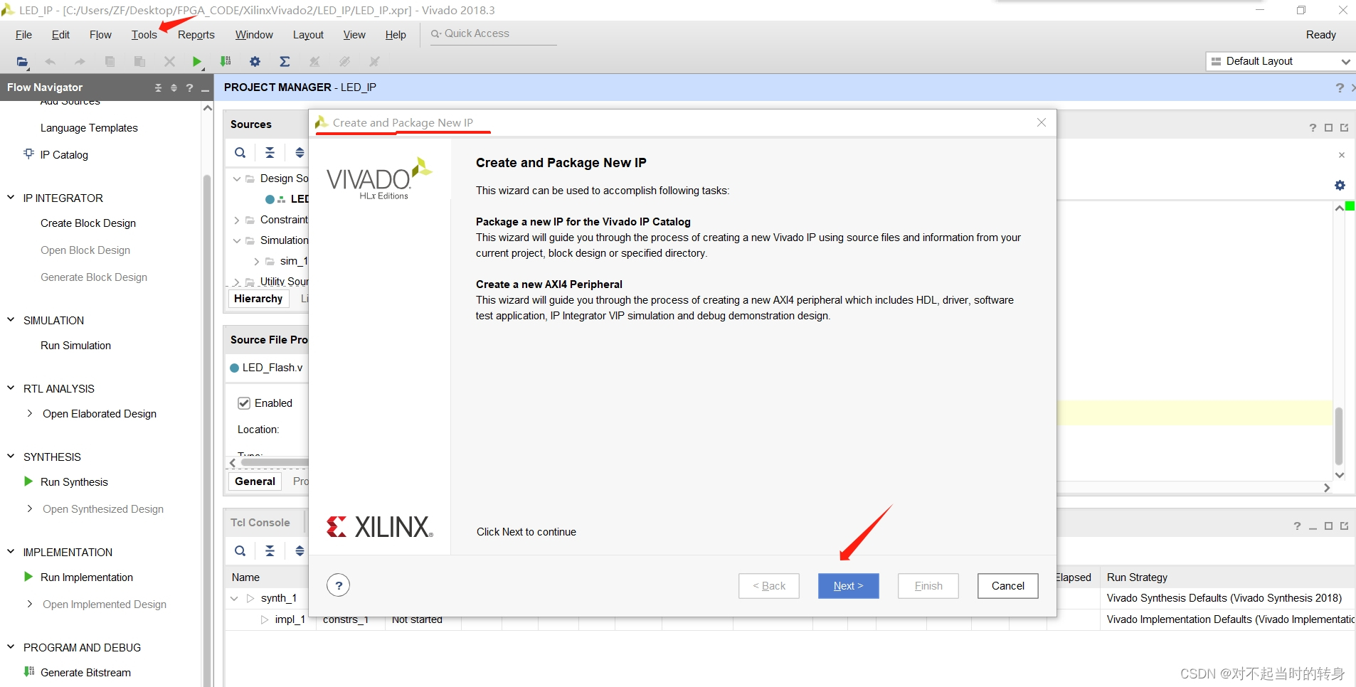Collapse the IMPLEMENTATION section
Screen dimensions: 1356x687
11,552
